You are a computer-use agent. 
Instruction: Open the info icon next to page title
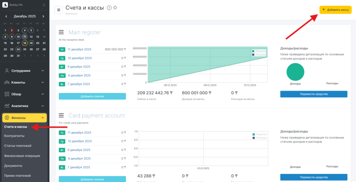click(109, 8)
